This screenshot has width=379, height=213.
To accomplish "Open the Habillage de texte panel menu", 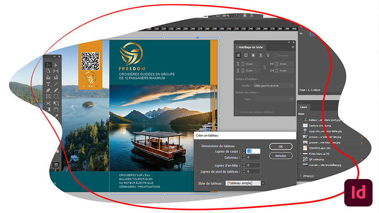I will click(x=293, y=47).
